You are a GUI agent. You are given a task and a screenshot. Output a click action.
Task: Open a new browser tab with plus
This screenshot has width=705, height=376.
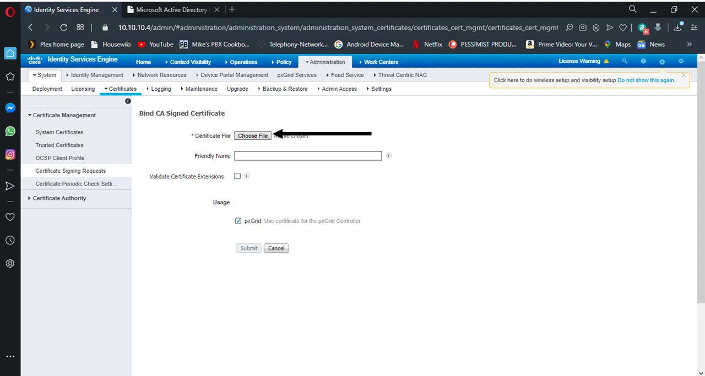click(232, 9)
